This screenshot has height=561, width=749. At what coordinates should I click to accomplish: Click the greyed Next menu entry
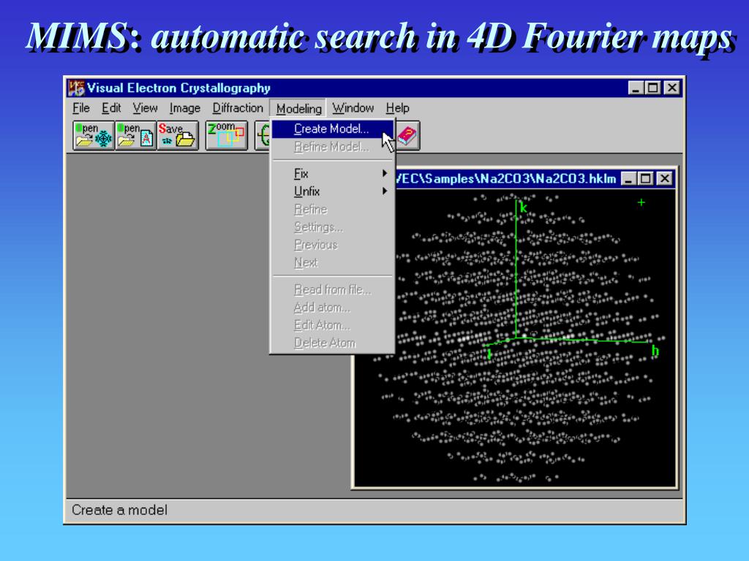click(333, 262)
